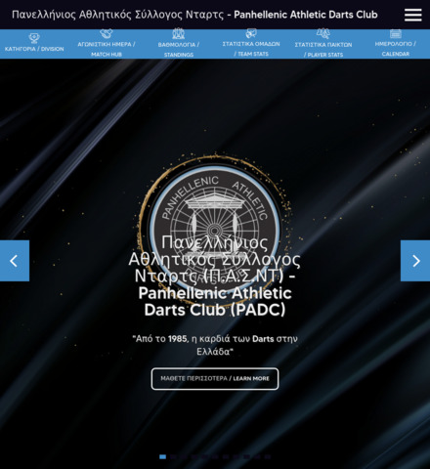The height and width of the screenshot is (469, 430).
Task: Click the calendar icon above Ημερολόγιο
Action: click(x=396, y=33)
